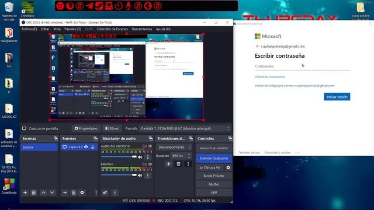Launch Chrome from the red dock

pyautogui.click(x=60, y=6)
